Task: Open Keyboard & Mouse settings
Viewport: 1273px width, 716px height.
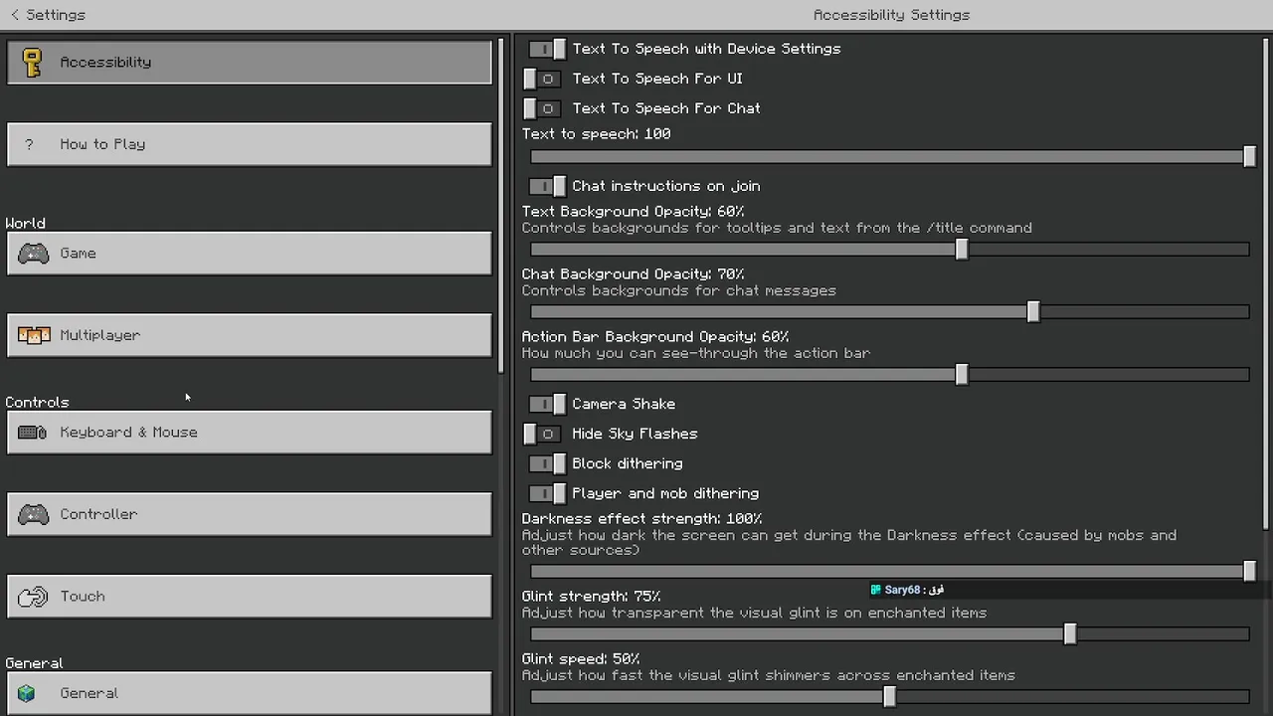Action: (249, 433)
